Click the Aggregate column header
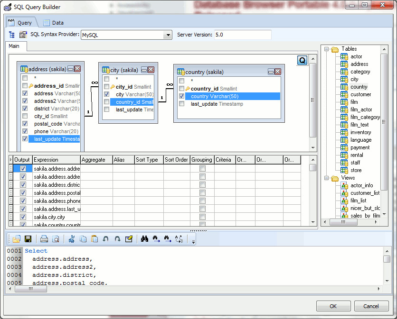This screenshot has width=397, height=319. point(96,160)
